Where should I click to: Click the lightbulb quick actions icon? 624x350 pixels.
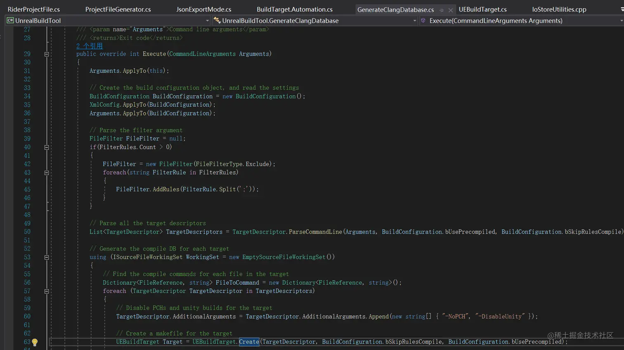point(35,342)
